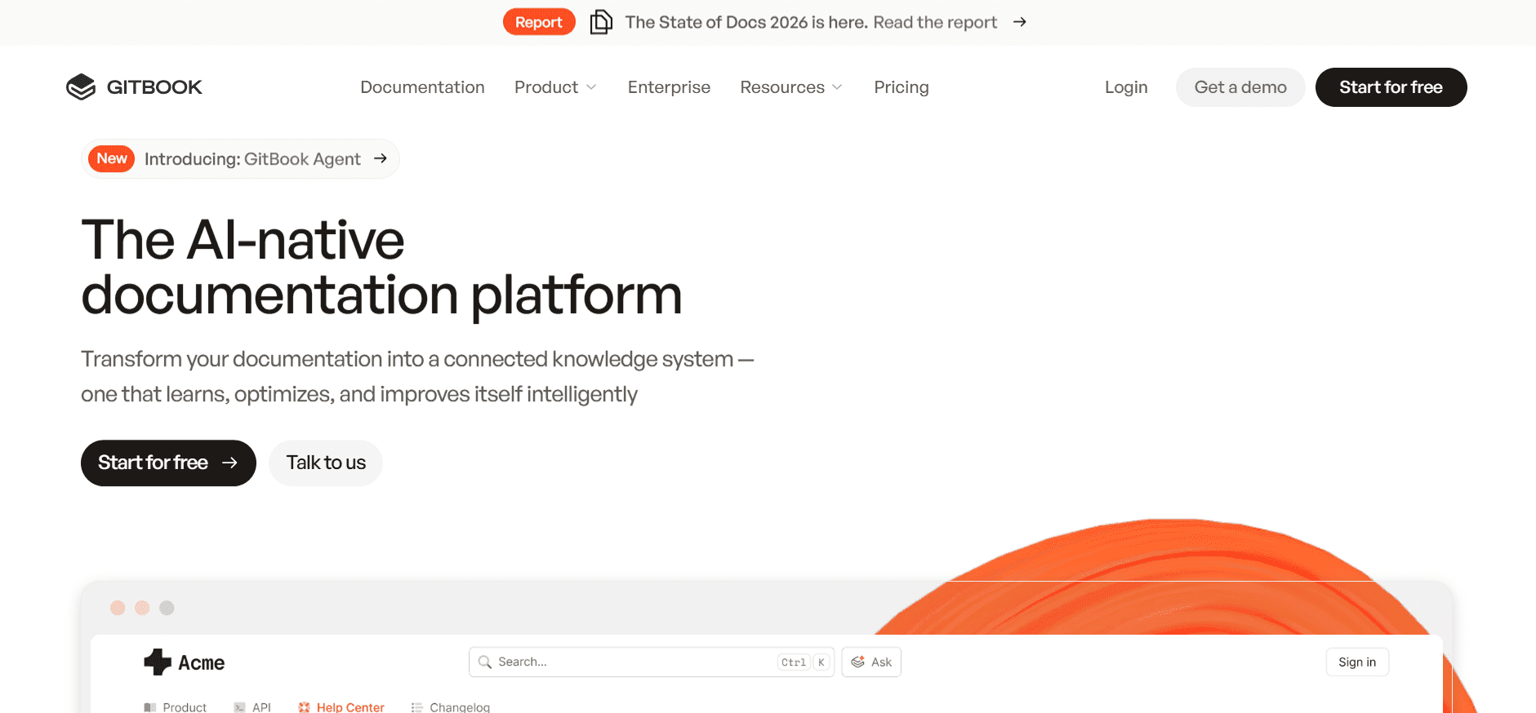Open the Pricing nav item

(902, 87)
